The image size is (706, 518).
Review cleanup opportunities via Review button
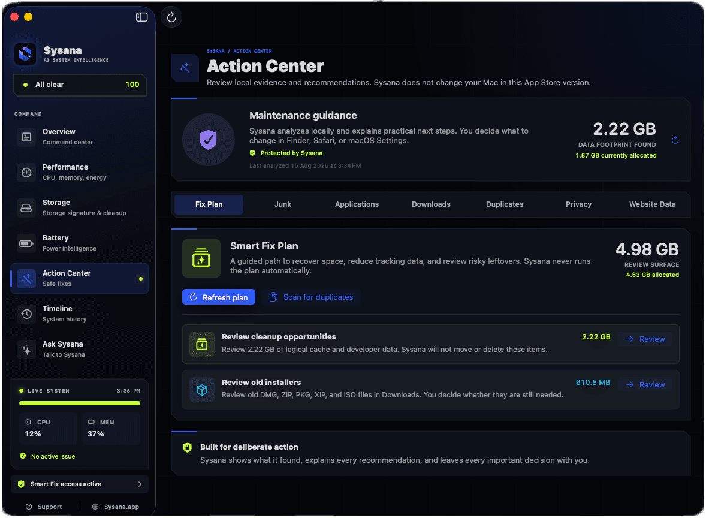(645, 339)
